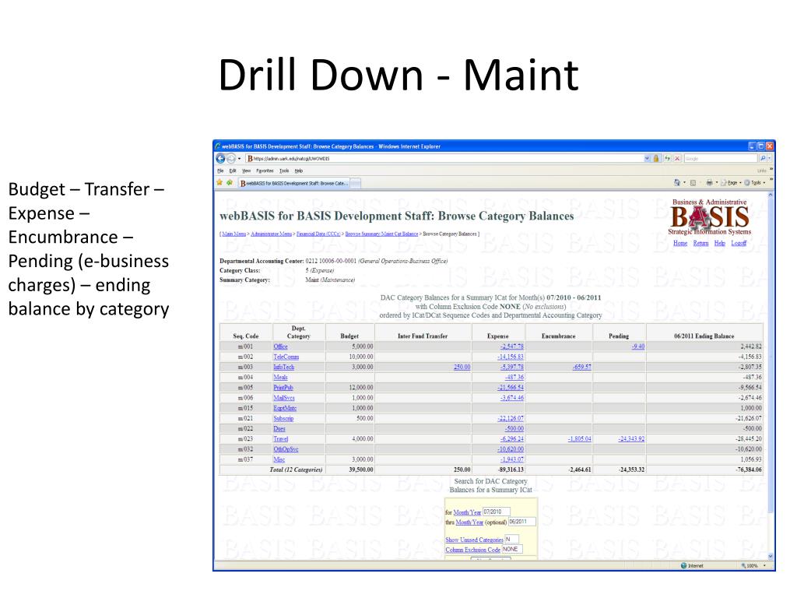This screenshot has height=598, width=797.
Task: Open the InfoTech category link
Action: pos(283,368)
